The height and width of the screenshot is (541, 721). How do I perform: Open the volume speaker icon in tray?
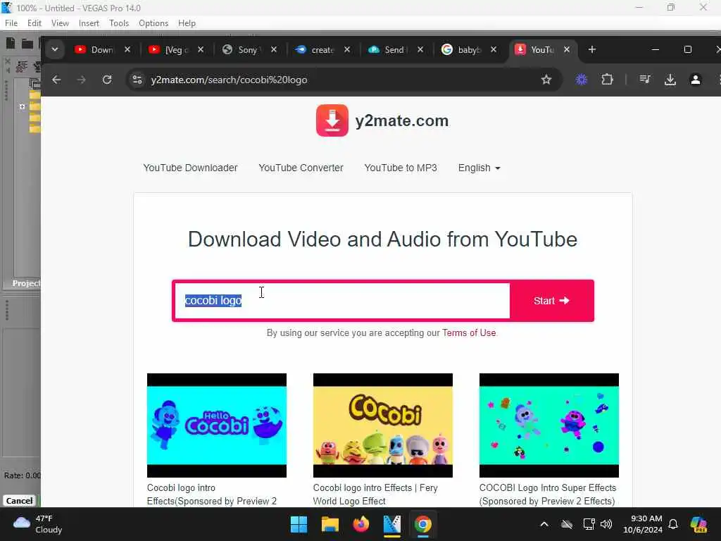pos(606,524)
